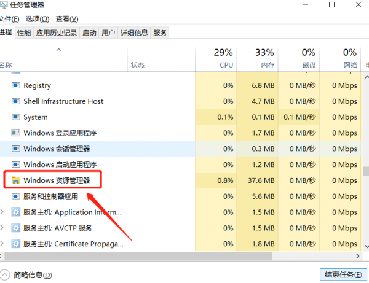Click the vertical scrollbar up arrow
The image size is (369, 283).
coord(367,77)
